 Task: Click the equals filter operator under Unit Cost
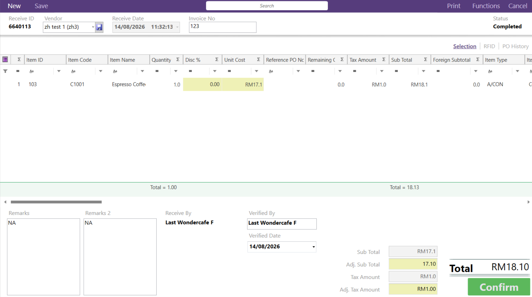[x=229, y=71]
